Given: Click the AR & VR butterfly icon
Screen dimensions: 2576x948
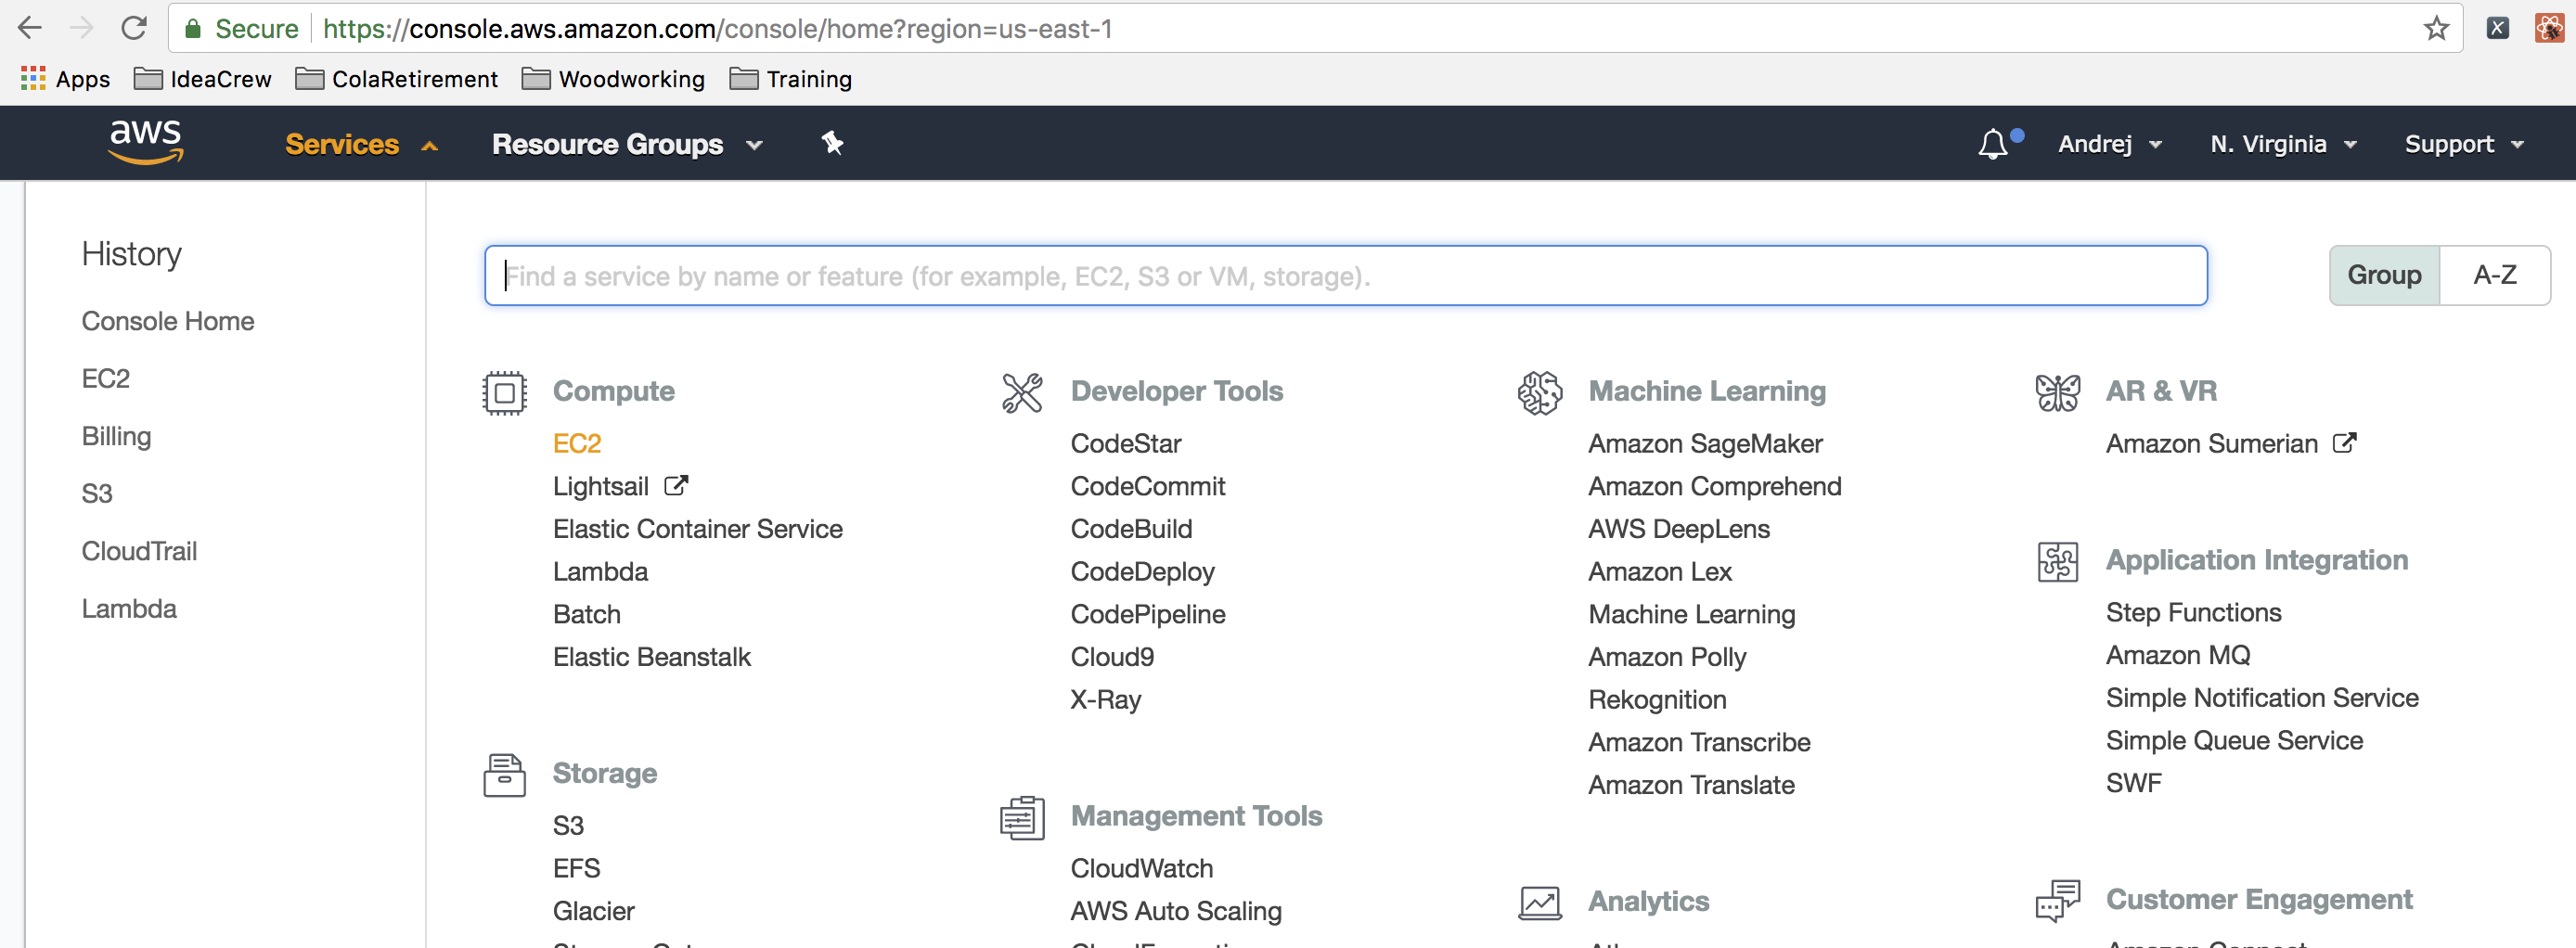Looking at the screenshot, I should point(2057,393).
